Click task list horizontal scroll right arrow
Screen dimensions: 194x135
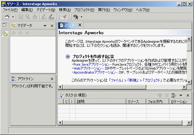tap(189, 123)
